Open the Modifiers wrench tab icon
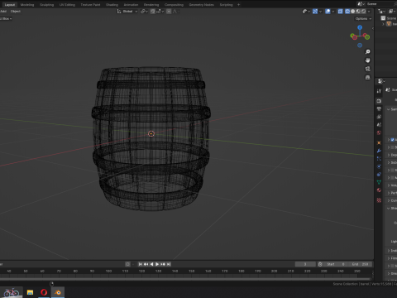Viewport: 397px width, 298px height. click(x=379, y=151)
